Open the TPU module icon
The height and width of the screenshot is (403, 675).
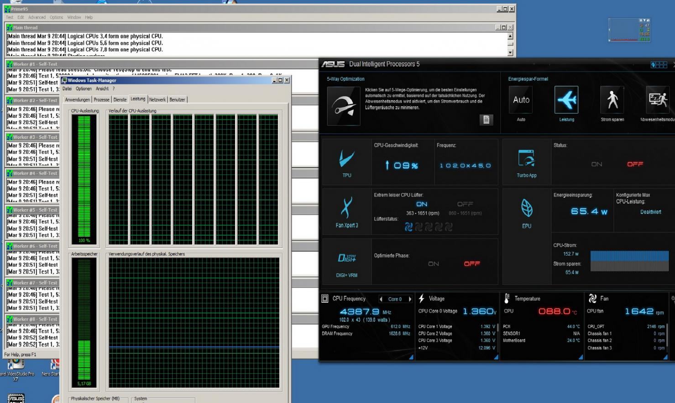pyautogui.click(x=347, y=159)
